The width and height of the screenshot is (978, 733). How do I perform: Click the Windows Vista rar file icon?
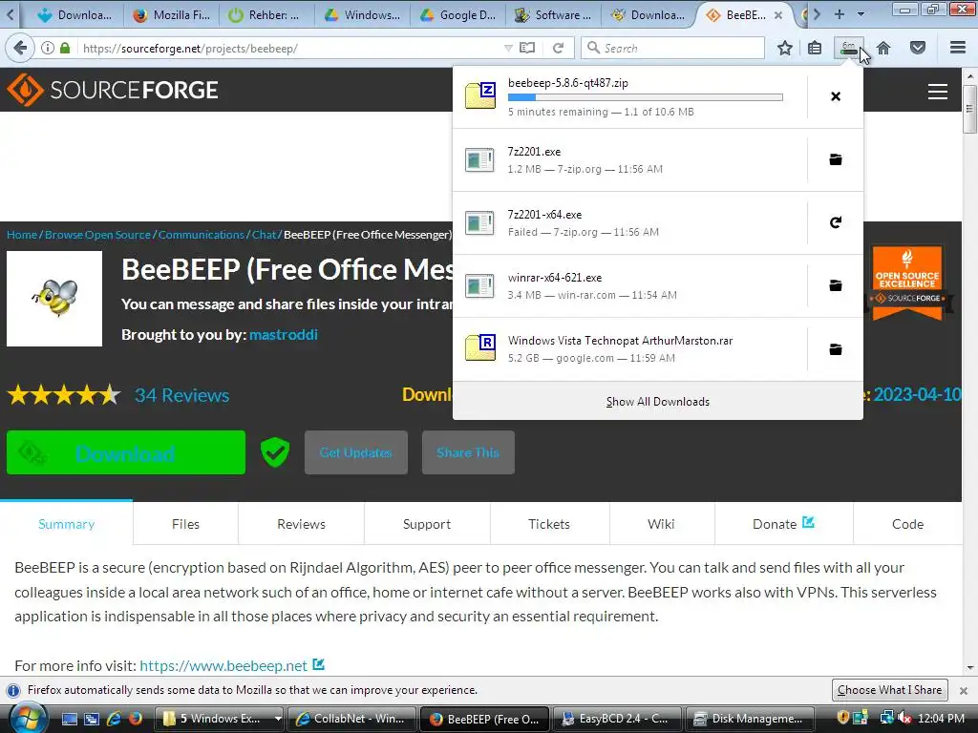480,347
